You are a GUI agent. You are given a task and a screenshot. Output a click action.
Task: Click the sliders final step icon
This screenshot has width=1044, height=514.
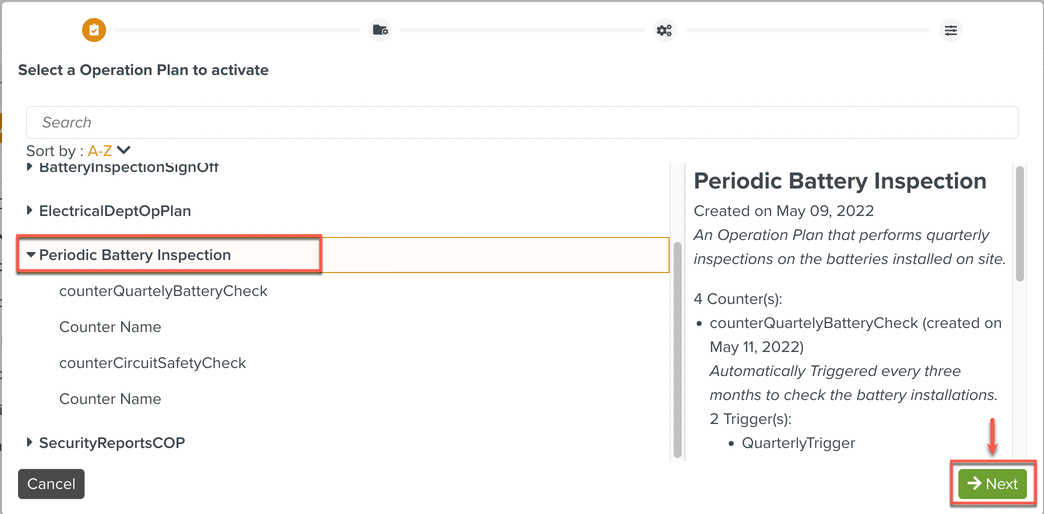[950, 30]
